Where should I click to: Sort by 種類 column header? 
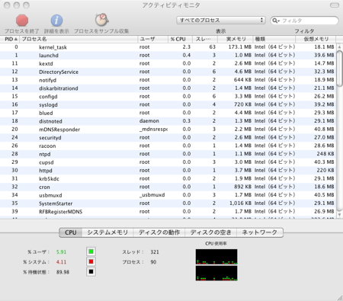coord(274,39)
